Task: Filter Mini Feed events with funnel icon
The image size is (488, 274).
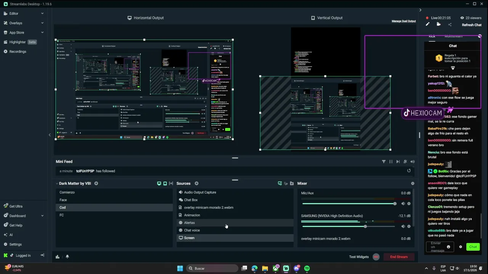Action: tap(384, 162)
